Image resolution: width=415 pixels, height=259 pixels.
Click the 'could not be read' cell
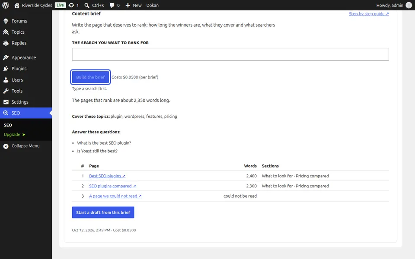[x=240, y=196]
